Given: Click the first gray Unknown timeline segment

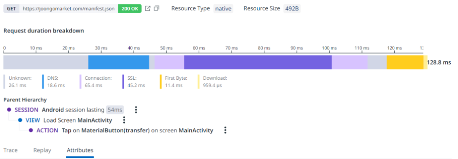Looking at the screenshot, I should click(x=46, y=62).
